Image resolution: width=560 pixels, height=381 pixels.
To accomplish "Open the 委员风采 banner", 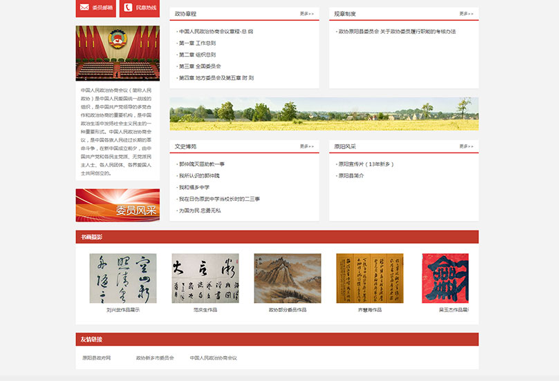I will [118, 205].
